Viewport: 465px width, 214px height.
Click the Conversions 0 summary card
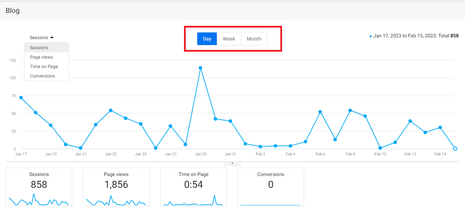click(271, 187)
